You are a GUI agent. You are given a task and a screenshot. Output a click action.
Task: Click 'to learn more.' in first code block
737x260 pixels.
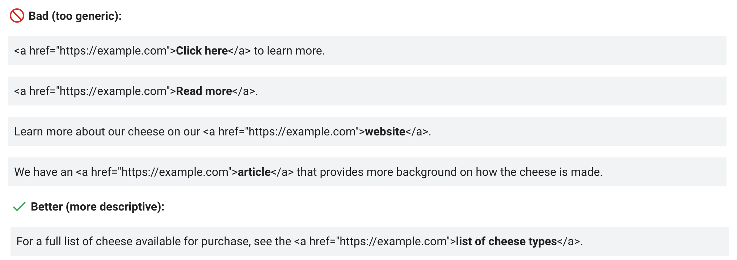coord(289,51)
